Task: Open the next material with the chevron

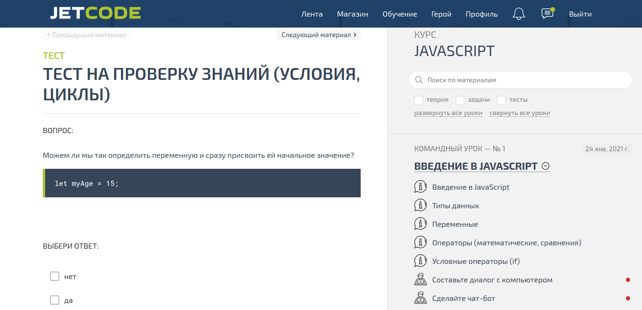Action: (354, 34)
